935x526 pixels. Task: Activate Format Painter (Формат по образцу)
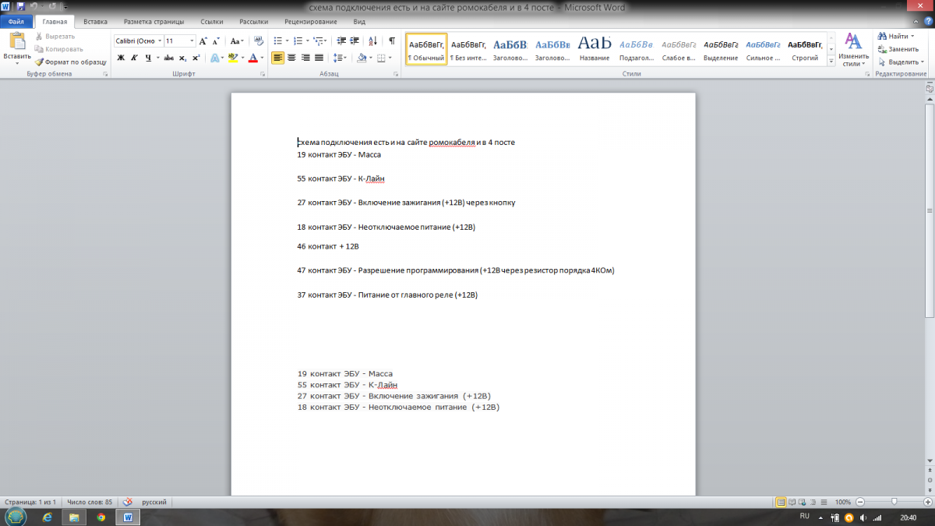pos(70,61)
